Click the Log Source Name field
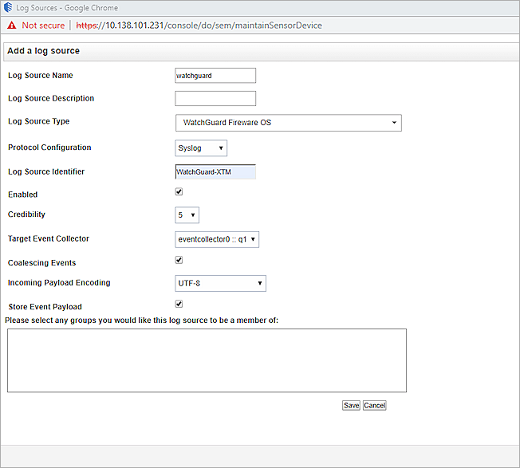 tap(215, 76)
